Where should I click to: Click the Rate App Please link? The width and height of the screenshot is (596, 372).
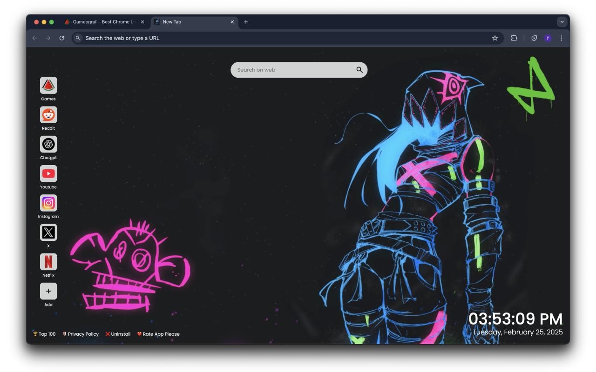(158, 334)
